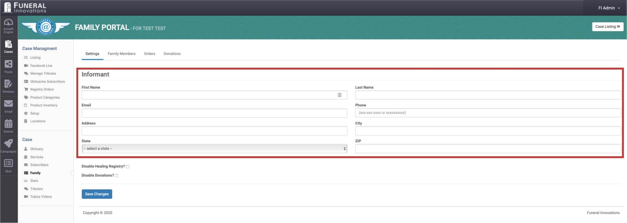Click the cart icon beside Registry Orders

pyautogui.click(x=26, y=90)
